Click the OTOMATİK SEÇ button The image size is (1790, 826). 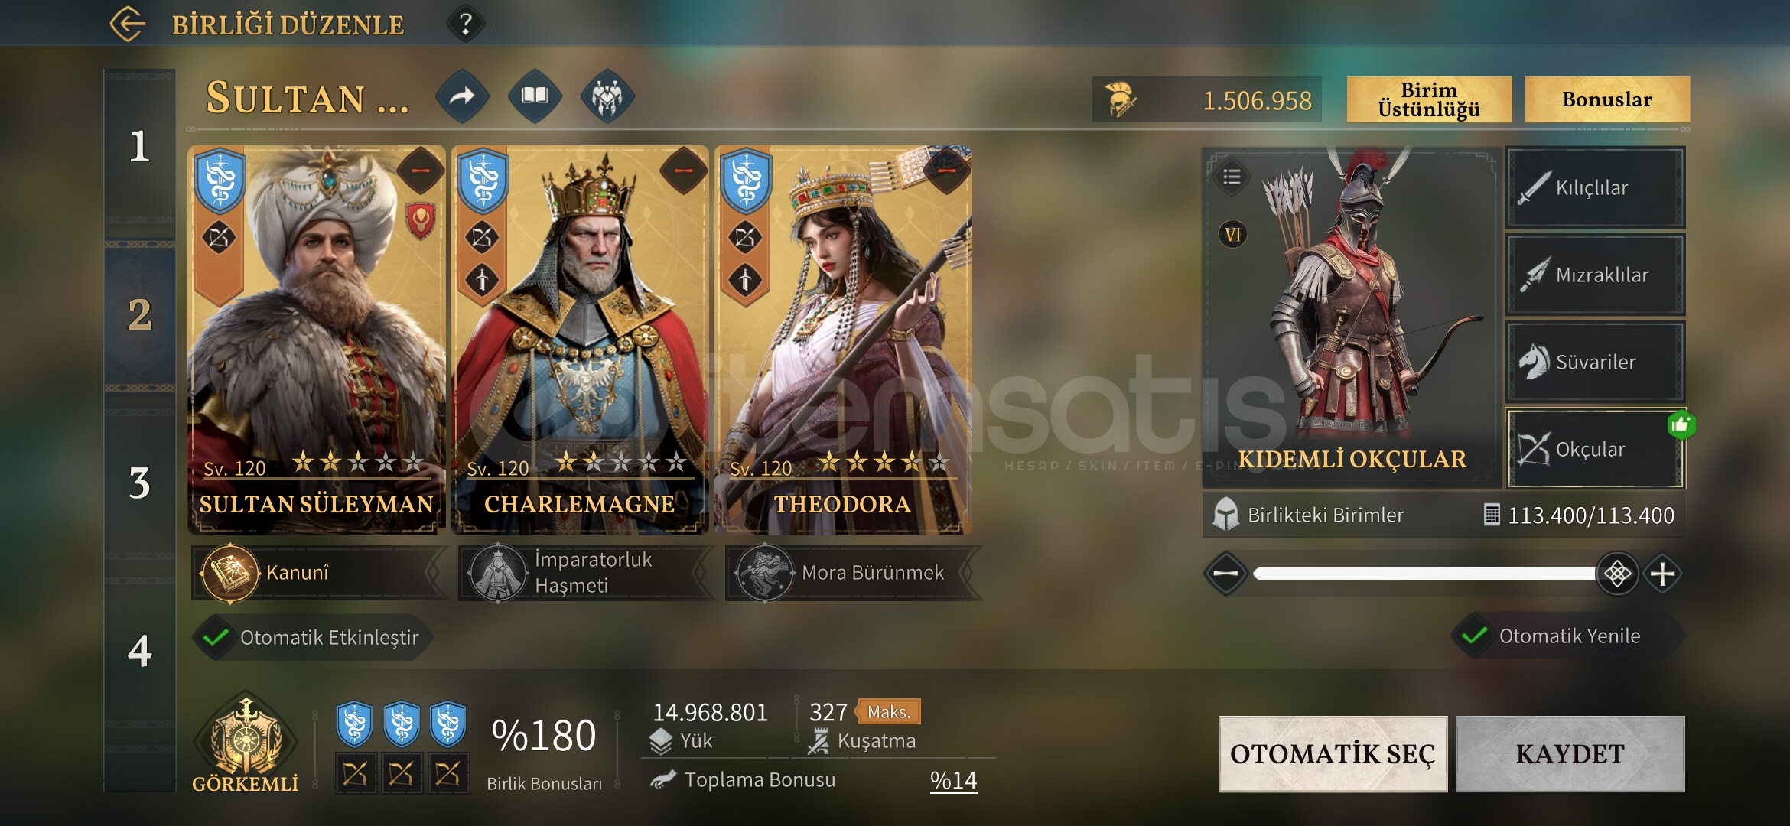coord(1333,754)
